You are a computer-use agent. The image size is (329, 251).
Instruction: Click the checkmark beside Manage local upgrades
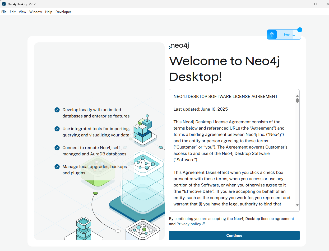[57, 167]
